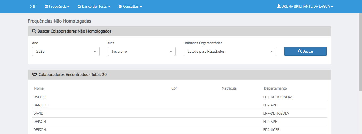
Task: Open the Consultas menu
Action: pyautogui.click(x=130, y=6)
